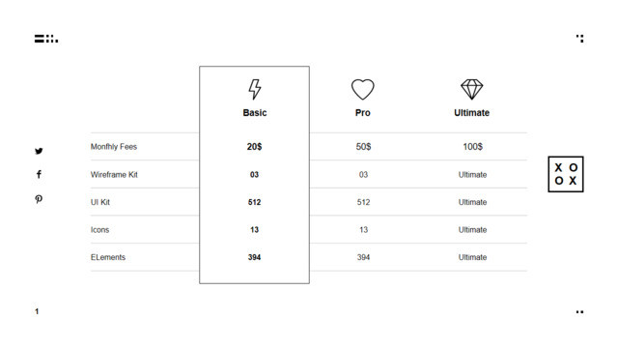Viewport: 618px width, 348px height.
Task: Select the Basic plan heading
Action: pyautogui.click(x=255, y=113)
